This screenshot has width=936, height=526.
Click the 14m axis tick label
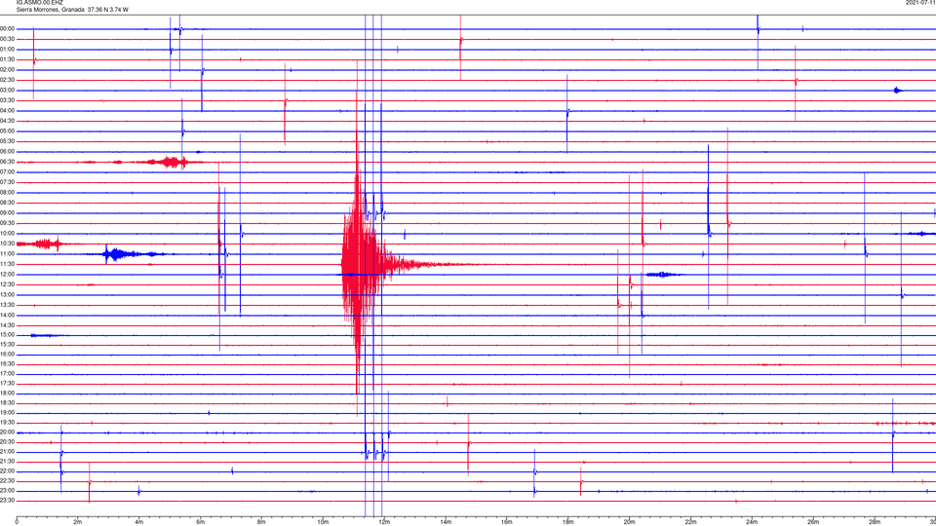point(446,522)
